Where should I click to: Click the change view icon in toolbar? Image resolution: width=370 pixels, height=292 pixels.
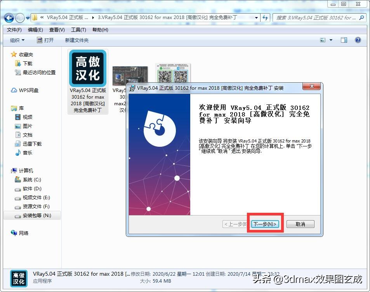tap(323, 40)
